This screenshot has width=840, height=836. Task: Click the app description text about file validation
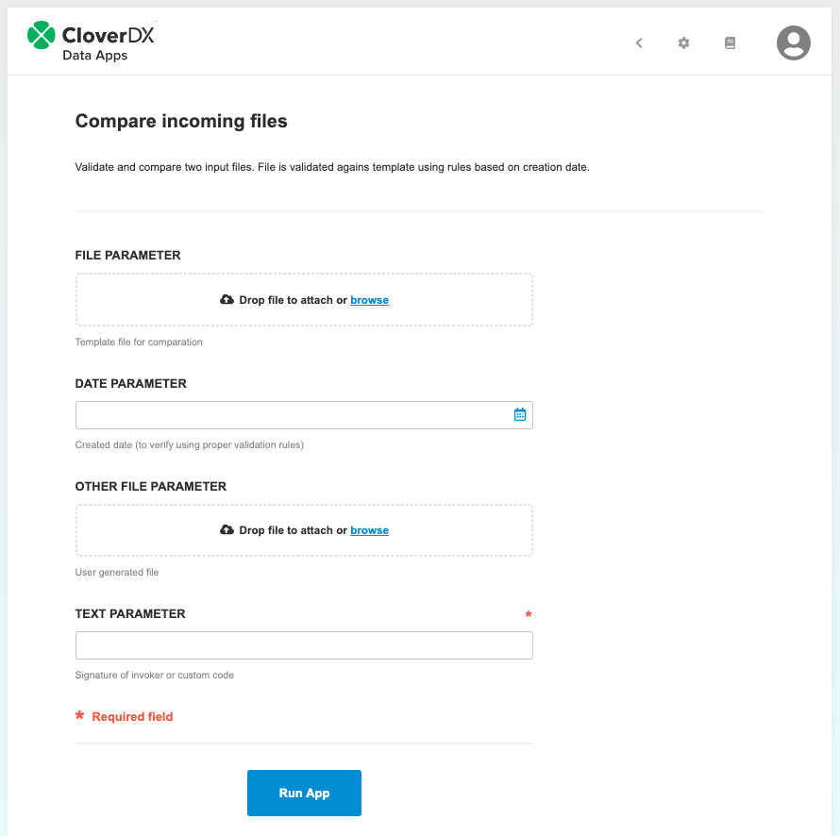click(x=331, y=166)
